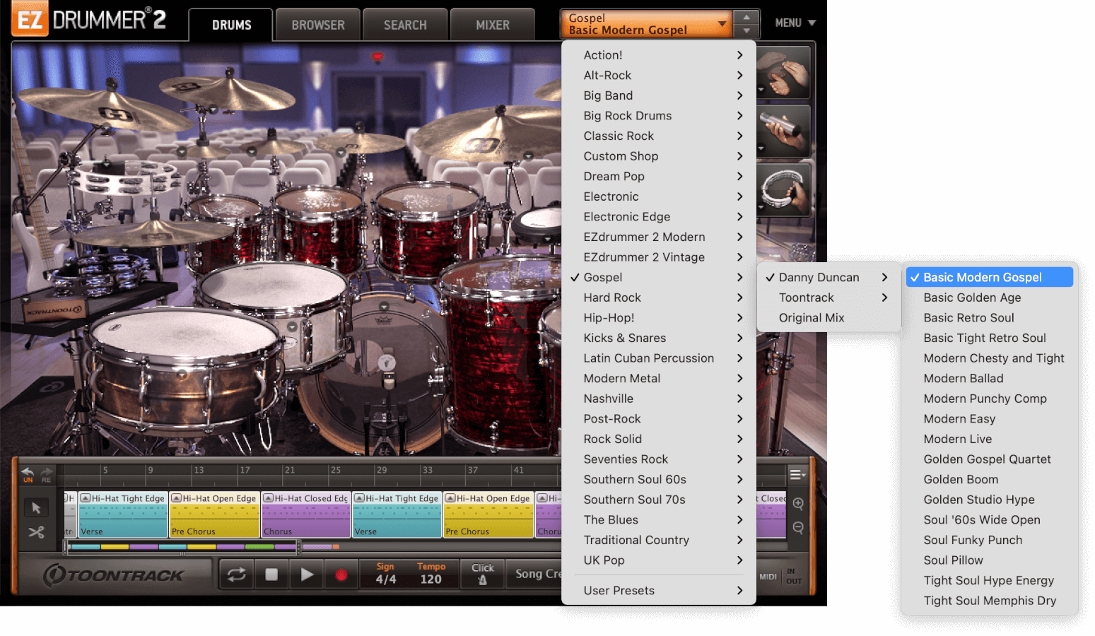The width and height of the screenshot is (1095, 636).
Task: Select the checked Danny Duncan submenu item
Action: tap(828, 278)
